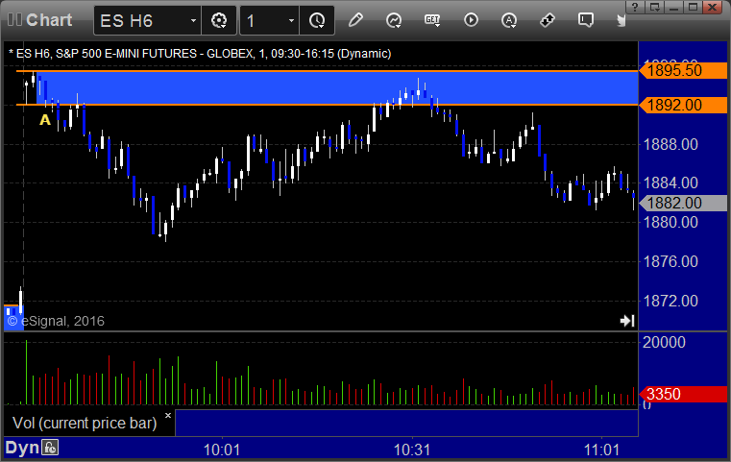The image size is (731, 462).
Task: Open the GET studies menu icon
Action: 432,20
